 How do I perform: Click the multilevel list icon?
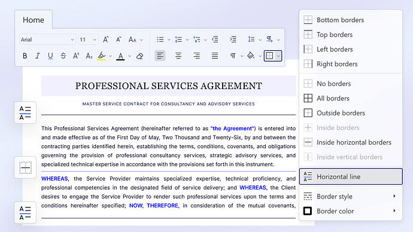(x=196, y=39)
